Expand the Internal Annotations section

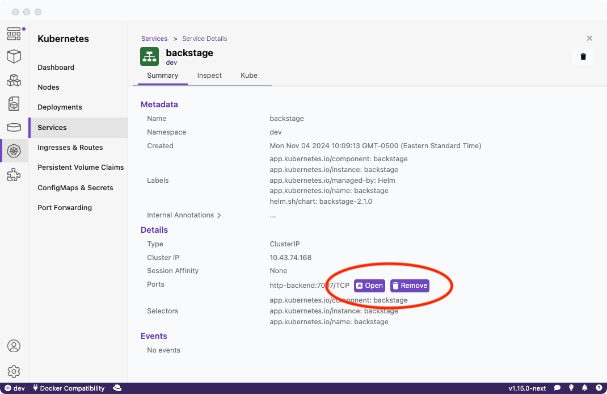(x=184, y=215)
